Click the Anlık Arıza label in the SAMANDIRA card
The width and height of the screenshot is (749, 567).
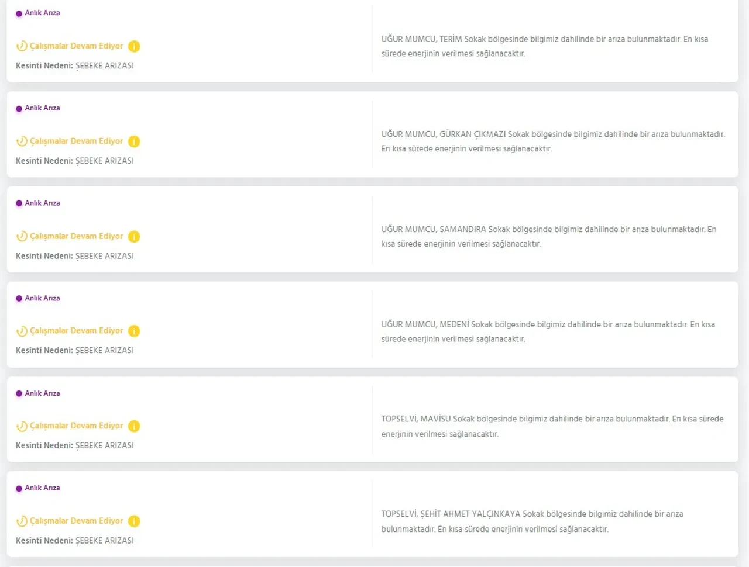tap(42, 203)
